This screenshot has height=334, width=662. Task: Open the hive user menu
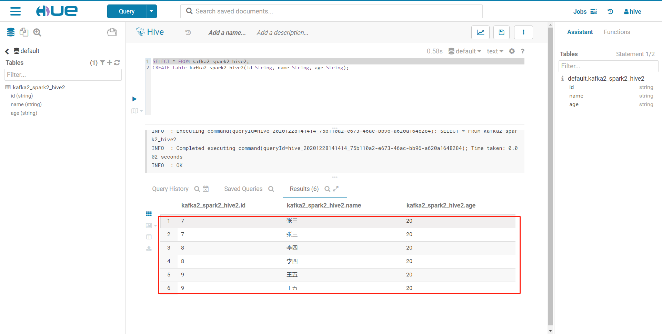pyautogui.click(x=633, y=12)
